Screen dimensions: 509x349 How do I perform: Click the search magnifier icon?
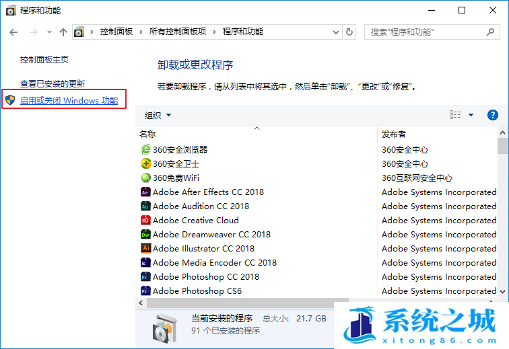coord(490,32)
